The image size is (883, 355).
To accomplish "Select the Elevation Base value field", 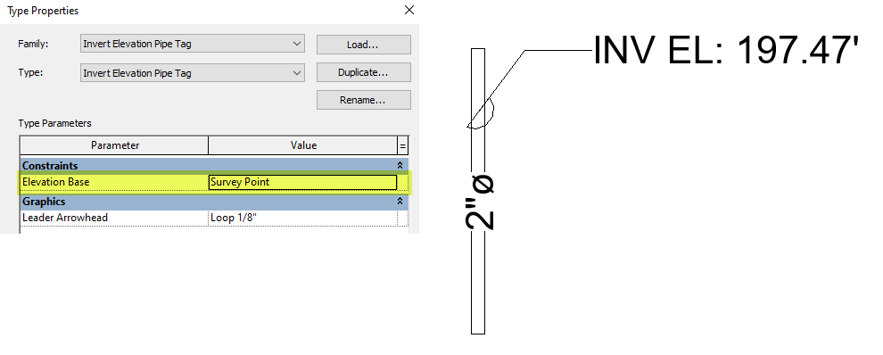I will point(302,182).
